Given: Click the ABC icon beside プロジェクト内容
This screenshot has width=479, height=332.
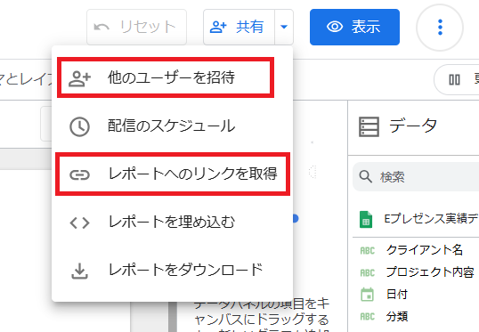Looking at the screenshot, I should pyautogui.click(x=367, y=272).
